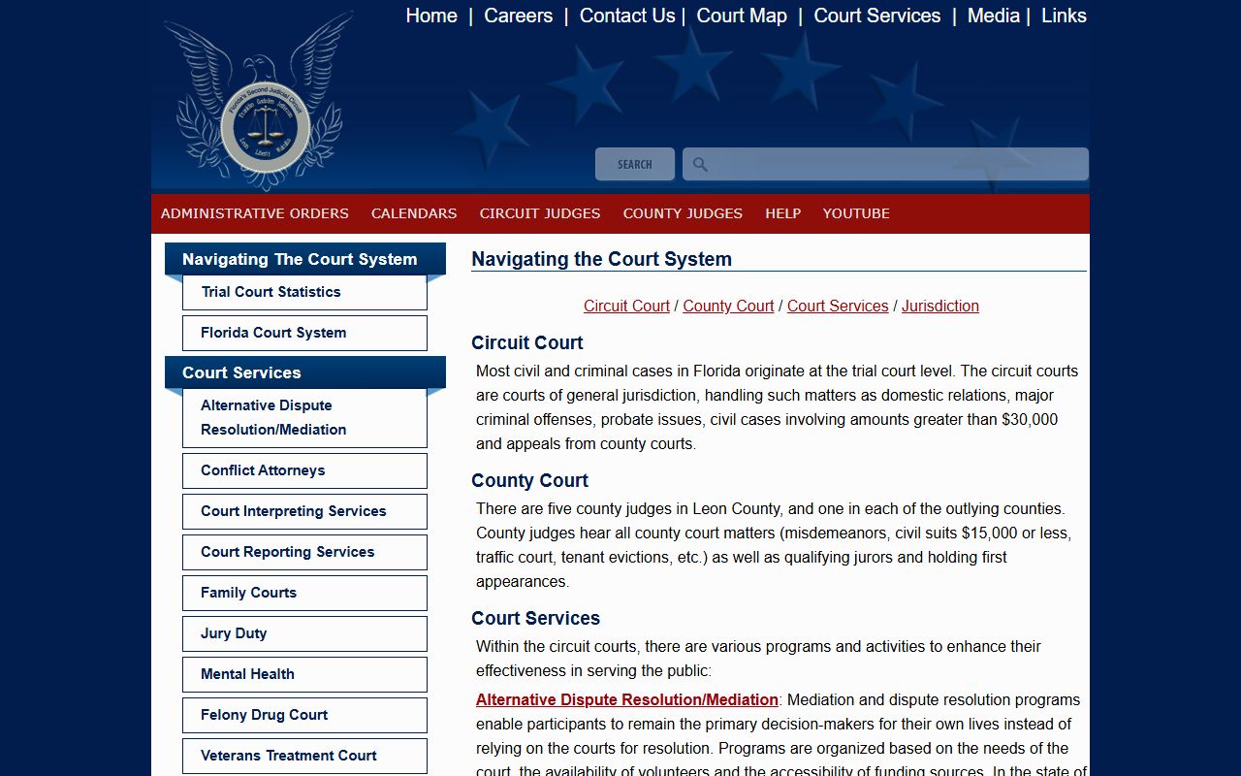Open Links in top navigation
This screenshot has height=776, width=1241.
point(1064,16)
